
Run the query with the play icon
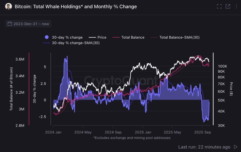point(235,147)
